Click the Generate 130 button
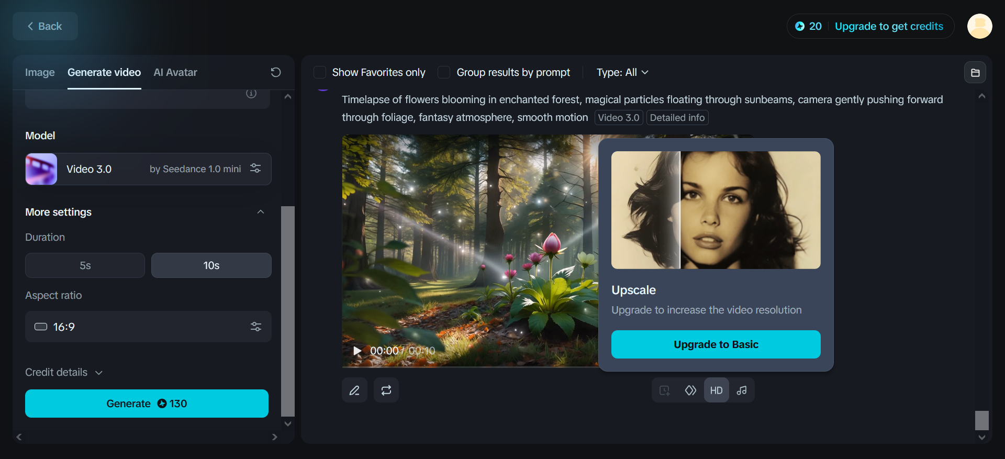 147,404
